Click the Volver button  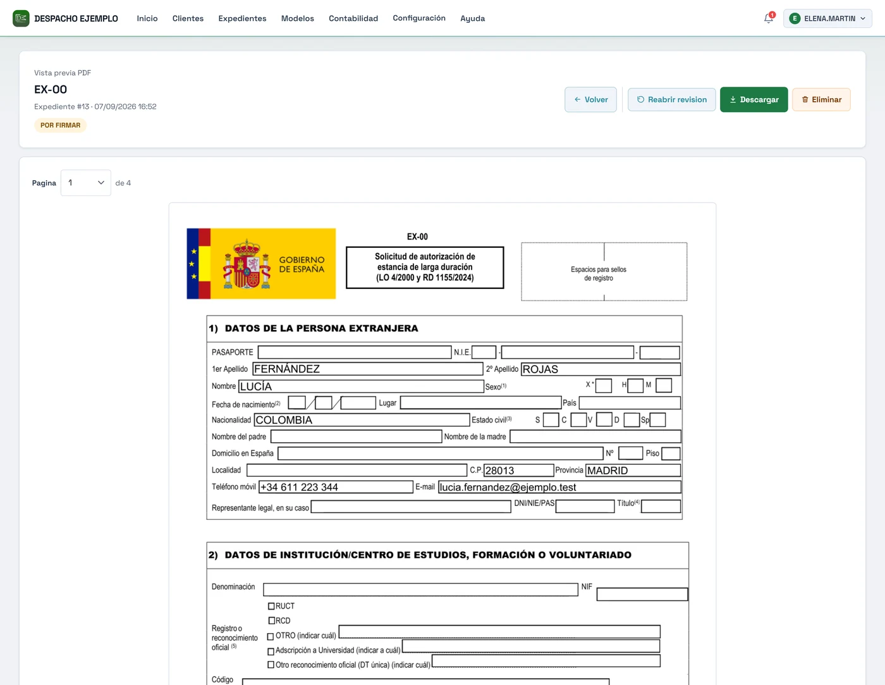590,99
